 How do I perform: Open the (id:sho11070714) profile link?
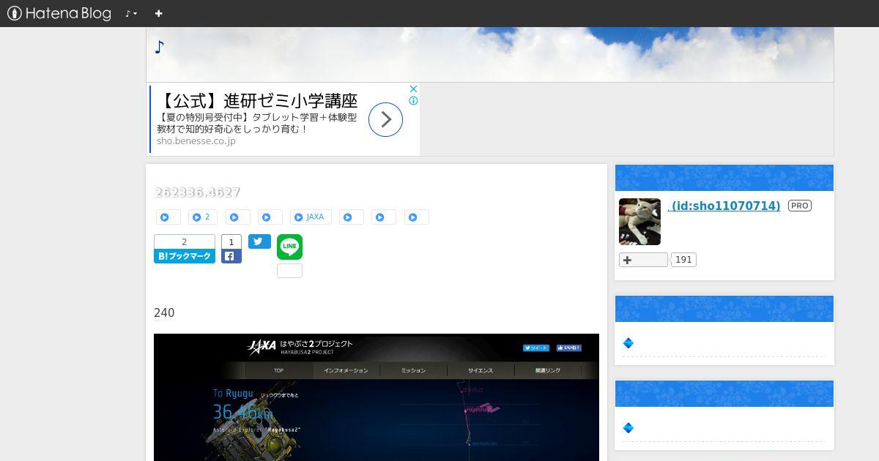coord(724,206)
